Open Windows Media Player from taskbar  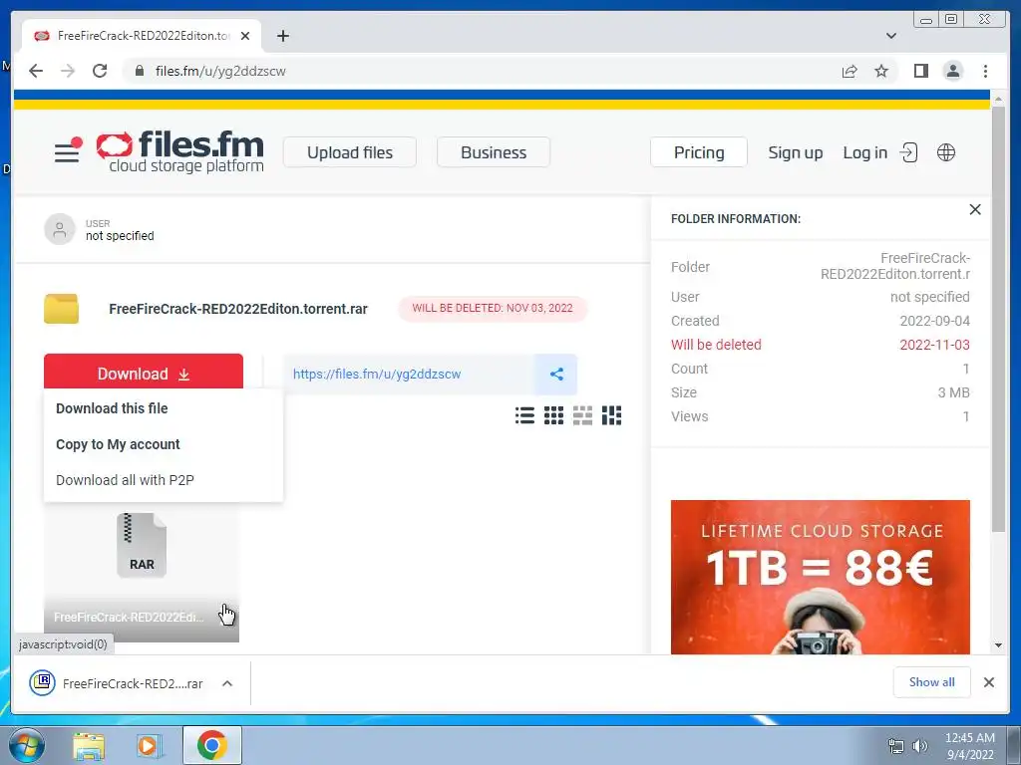click(149, 745)
